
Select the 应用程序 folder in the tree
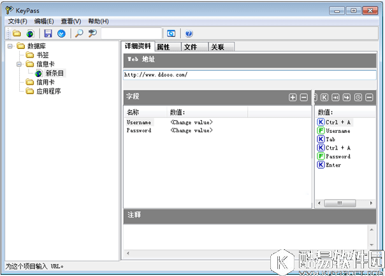point(48,91)
